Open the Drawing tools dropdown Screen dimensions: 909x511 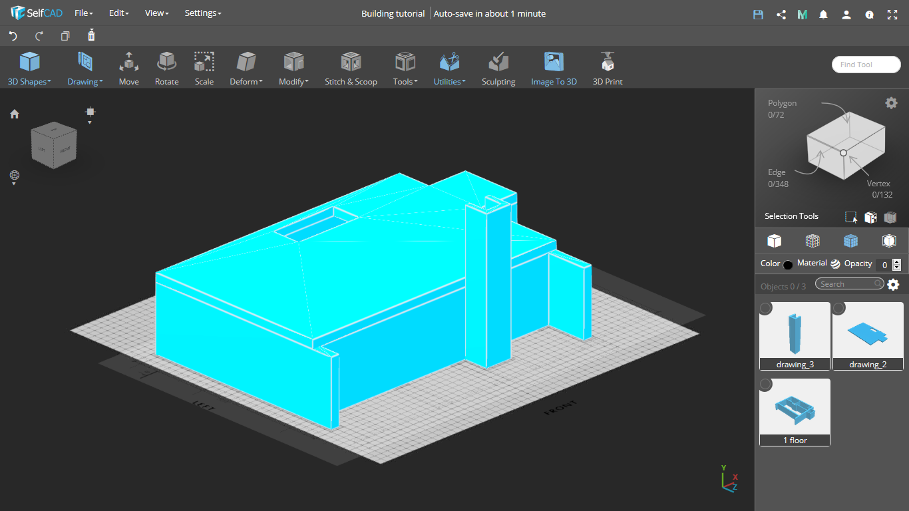(x=85, y=69)
